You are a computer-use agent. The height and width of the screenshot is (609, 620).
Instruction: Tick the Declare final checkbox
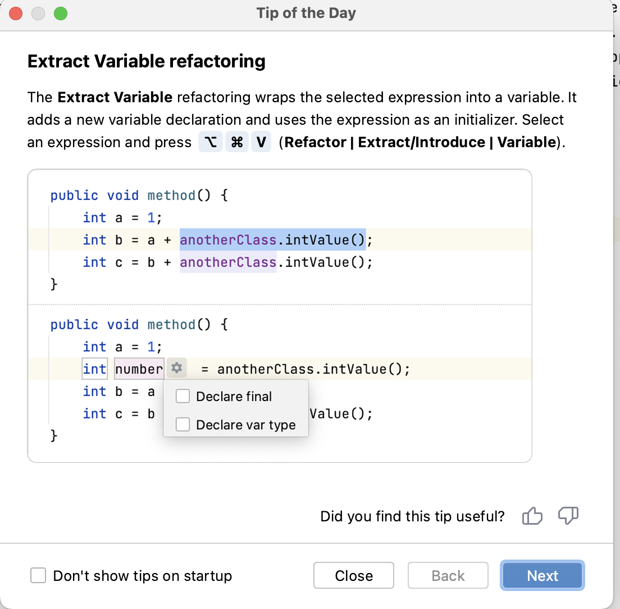183,396
